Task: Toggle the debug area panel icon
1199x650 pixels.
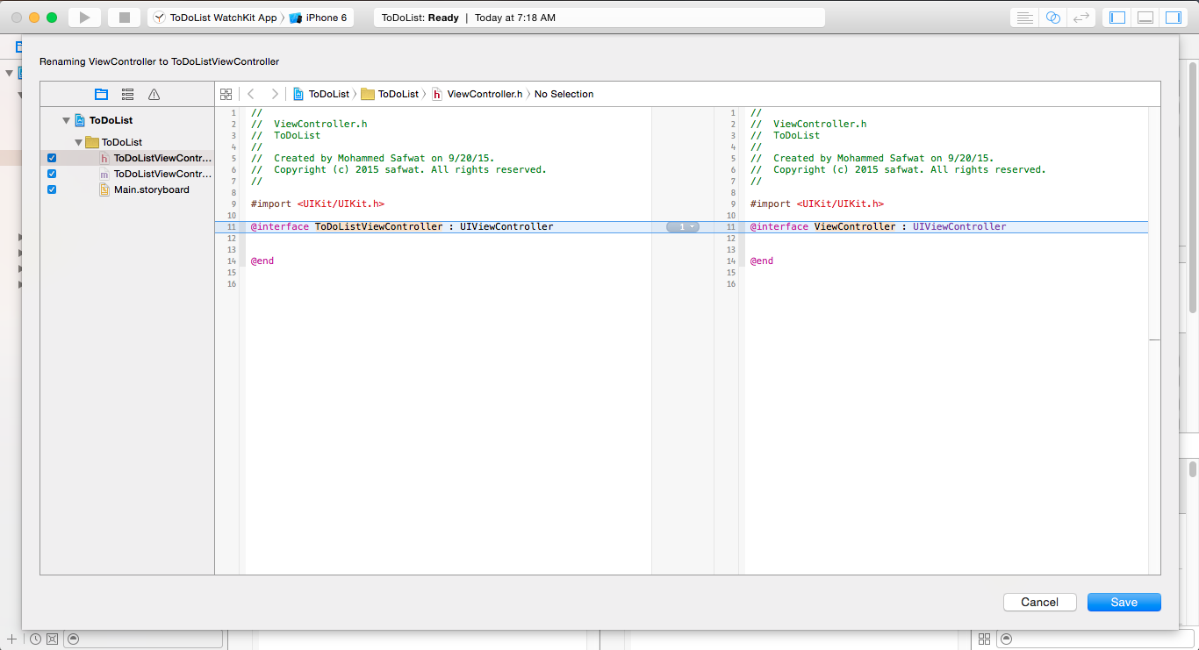Action: (1145, 18)
